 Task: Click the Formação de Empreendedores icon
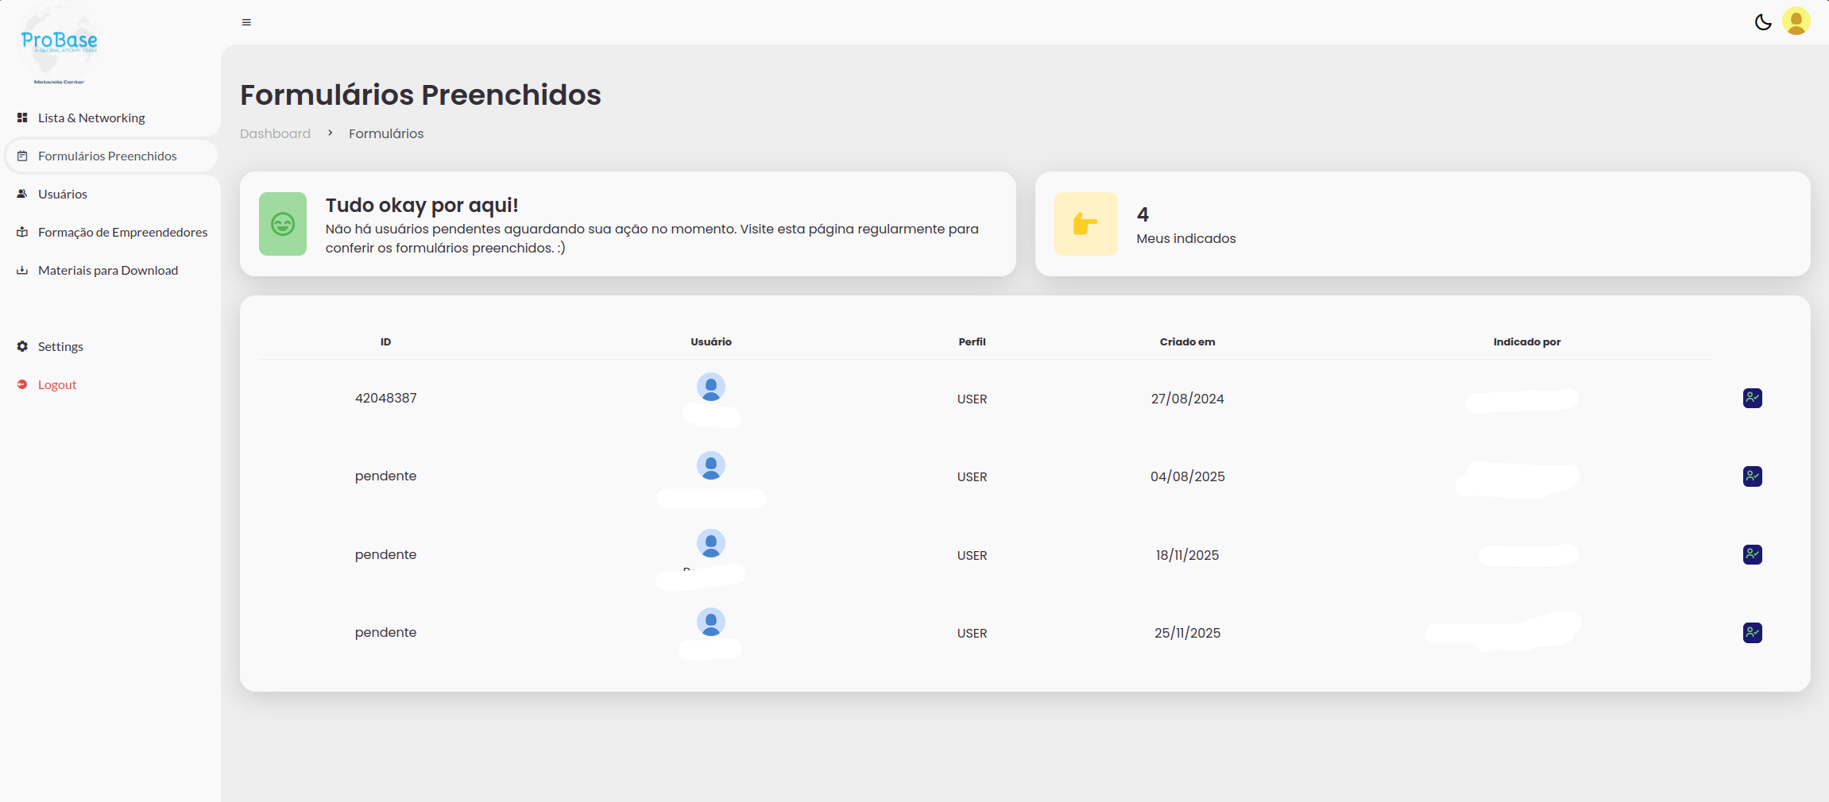point(22,232)
